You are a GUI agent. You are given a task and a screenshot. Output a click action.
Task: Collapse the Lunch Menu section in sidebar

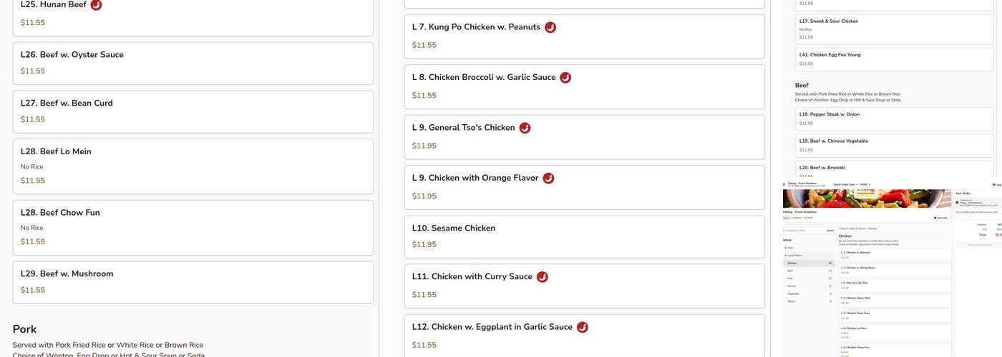793,255
